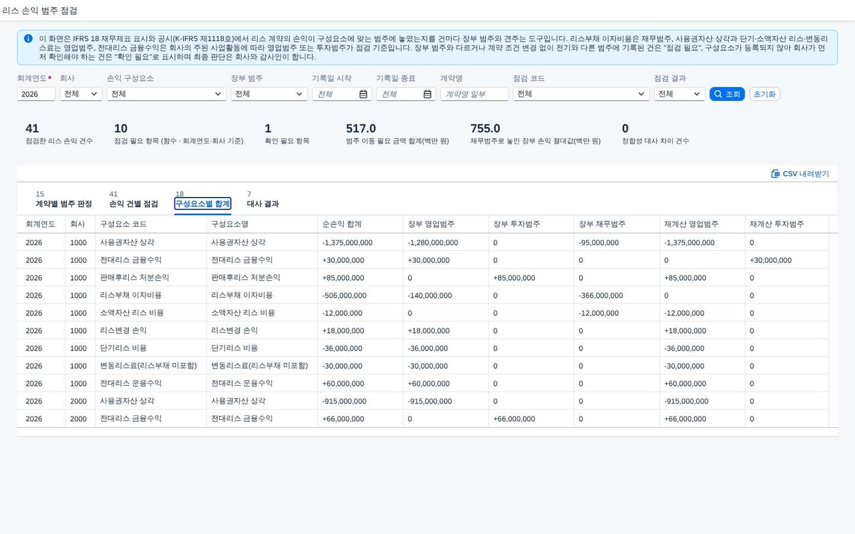Open the 점검 코드 dropdown
This screenshot has width=855, height=534.
click(581, 94)
